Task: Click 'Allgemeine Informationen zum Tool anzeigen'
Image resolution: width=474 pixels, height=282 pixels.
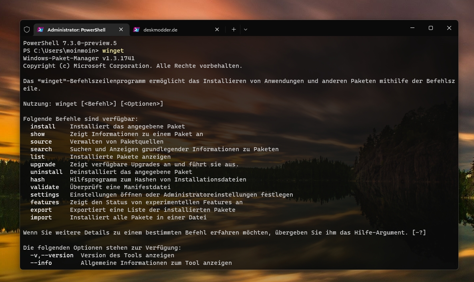Action: pyautogui.click(x=156, y=263)
